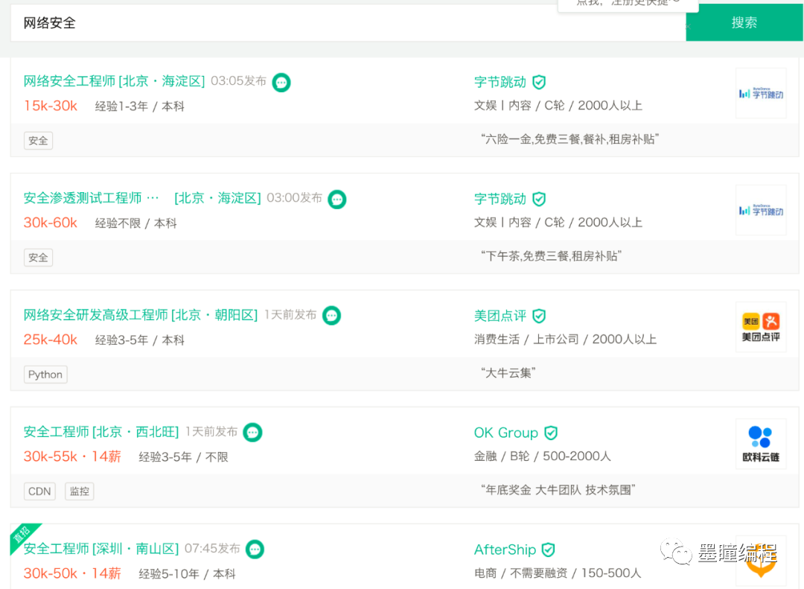Click the 03:05发布 timestamp

[x=238, y=81]
